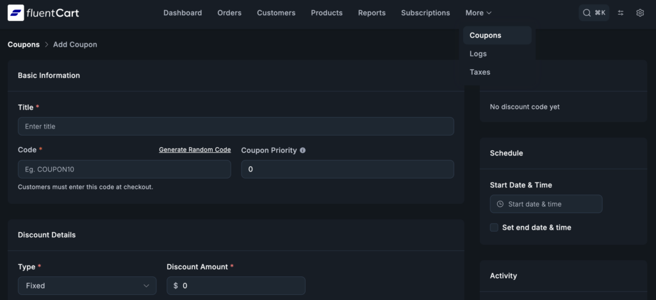
Task: Collapse the More menu in navbar
Action: 479,13
